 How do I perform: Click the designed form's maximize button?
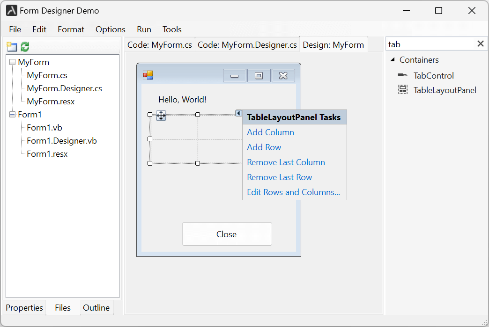click(259, 76)
